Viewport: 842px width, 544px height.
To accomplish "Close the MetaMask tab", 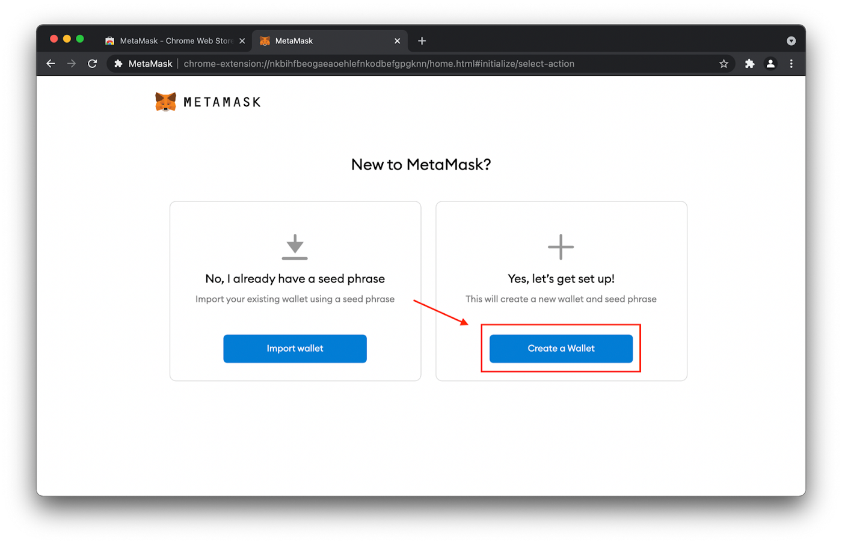I will (x=397, y=41).
